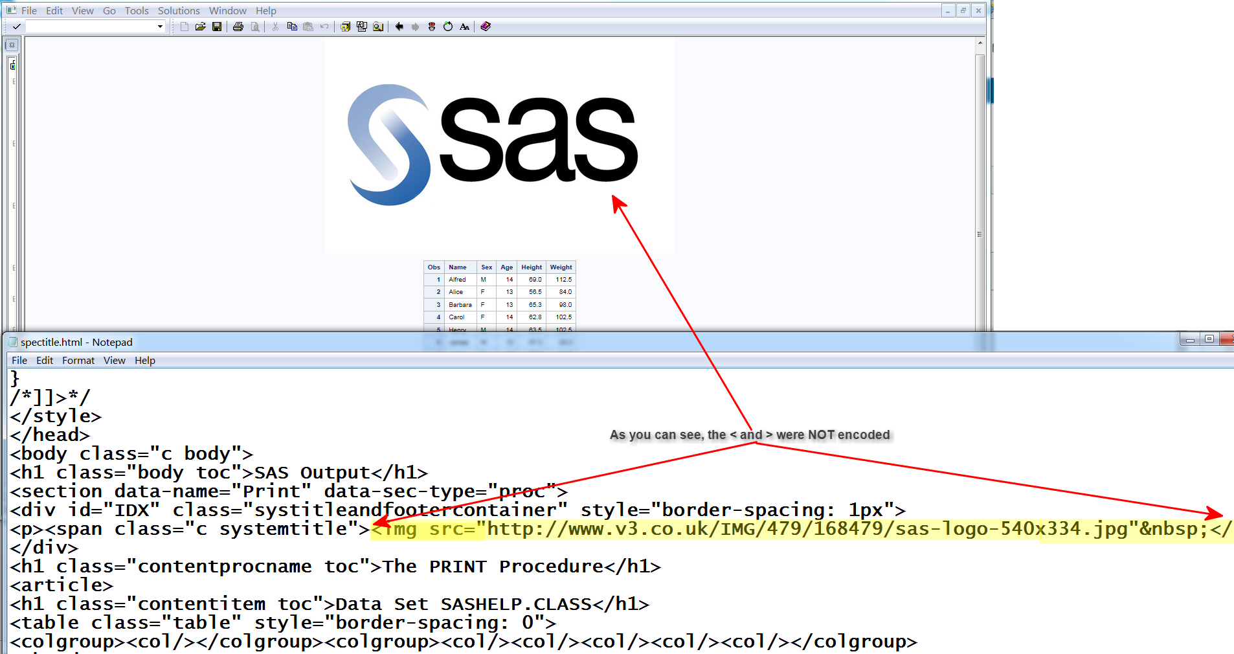
Task: Click the Back navigation arrow icon
Action: click(x=399, y=27)
